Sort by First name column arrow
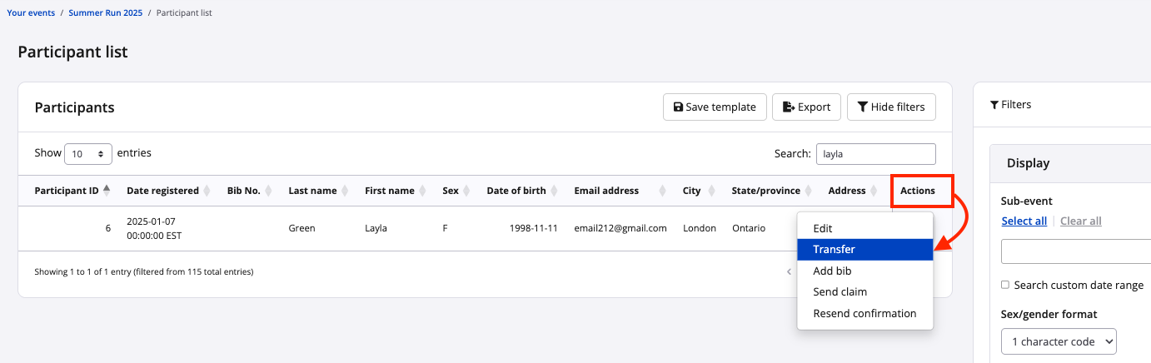 point(422,191)
